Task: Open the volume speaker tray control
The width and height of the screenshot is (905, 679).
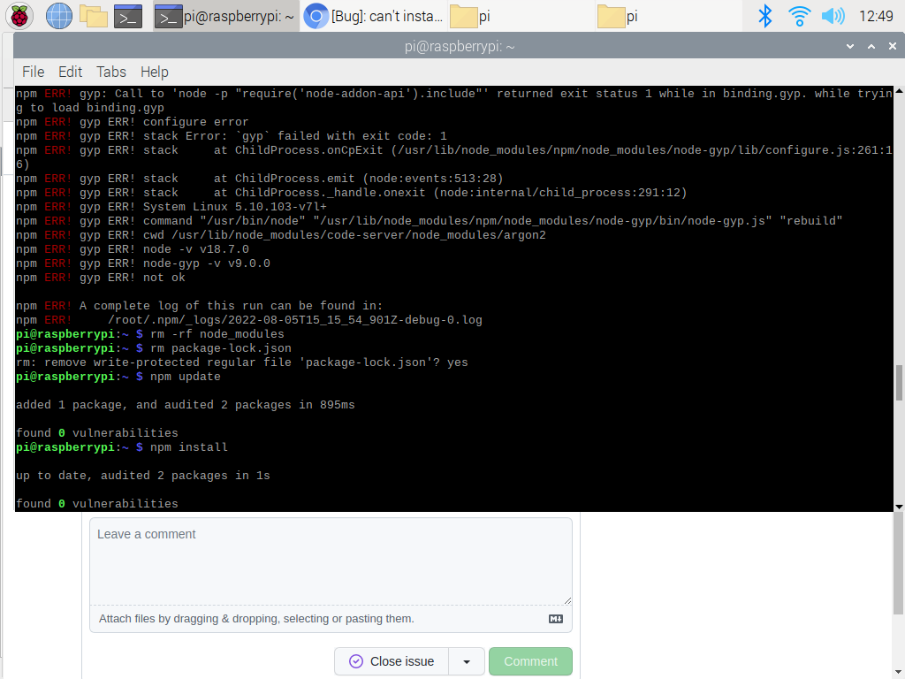Action: coord(833,16)
